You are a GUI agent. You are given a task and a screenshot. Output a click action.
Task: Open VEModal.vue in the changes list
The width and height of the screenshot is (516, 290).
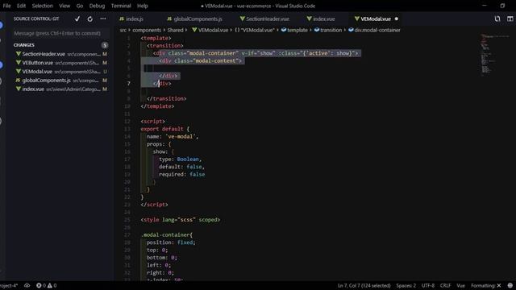(61, 72)
